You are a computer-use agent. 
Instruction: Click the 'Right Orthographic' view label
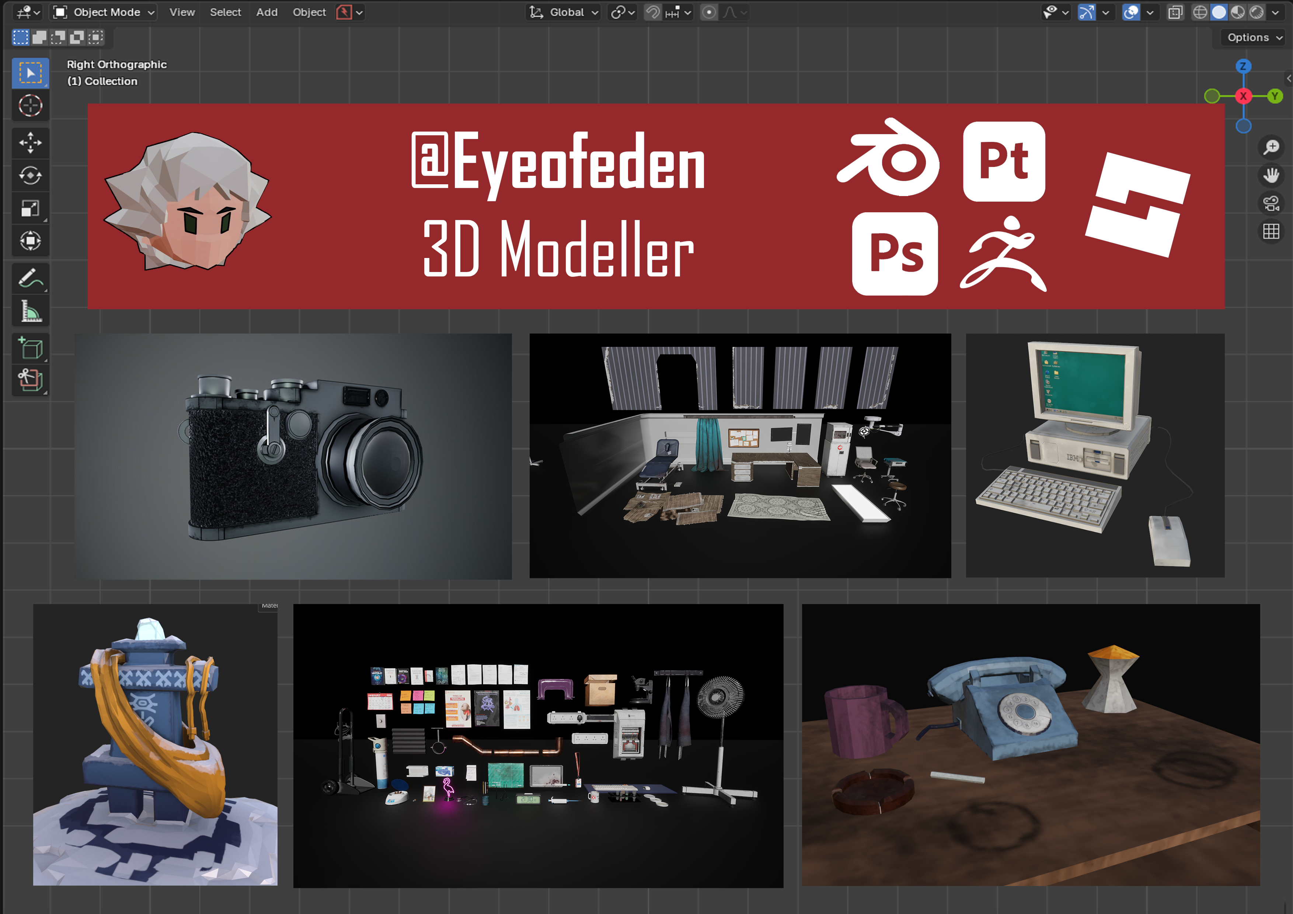116,64
